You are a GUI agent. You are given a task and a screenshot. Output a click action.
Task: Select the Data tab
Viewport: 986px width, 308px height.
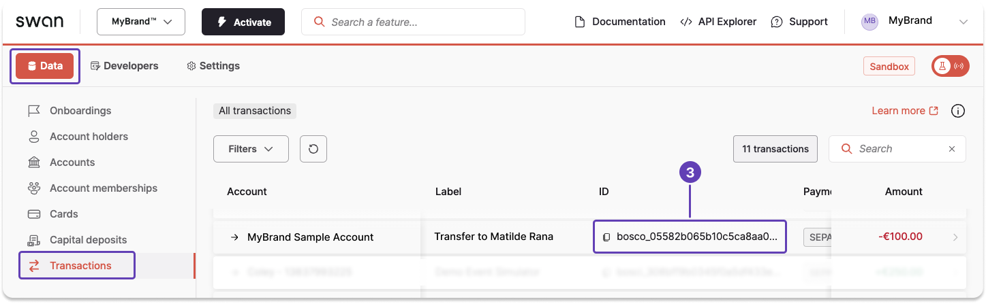[45, 66]
